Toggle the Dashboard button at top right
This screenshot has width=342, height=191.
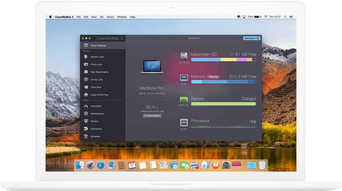pyautogui.click(x=251, y=38)
